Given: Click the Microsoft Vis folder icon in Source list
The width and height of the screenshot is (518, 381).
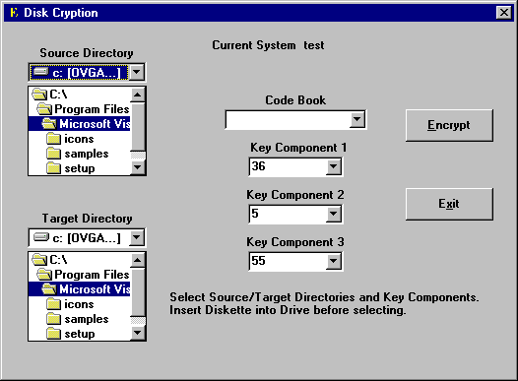Looking at the screenshot, I should pyautogui.click(x=49, y=124).
